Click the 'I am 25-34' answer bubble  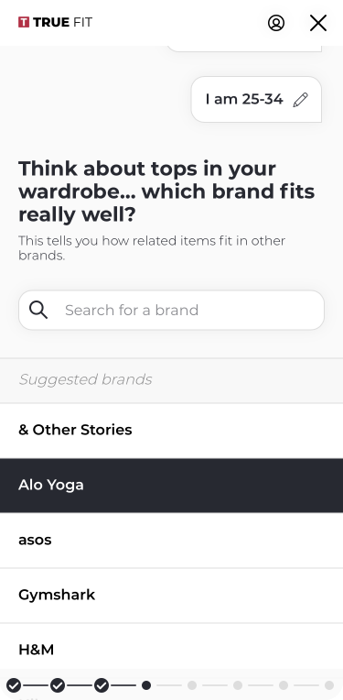point(256,99)
